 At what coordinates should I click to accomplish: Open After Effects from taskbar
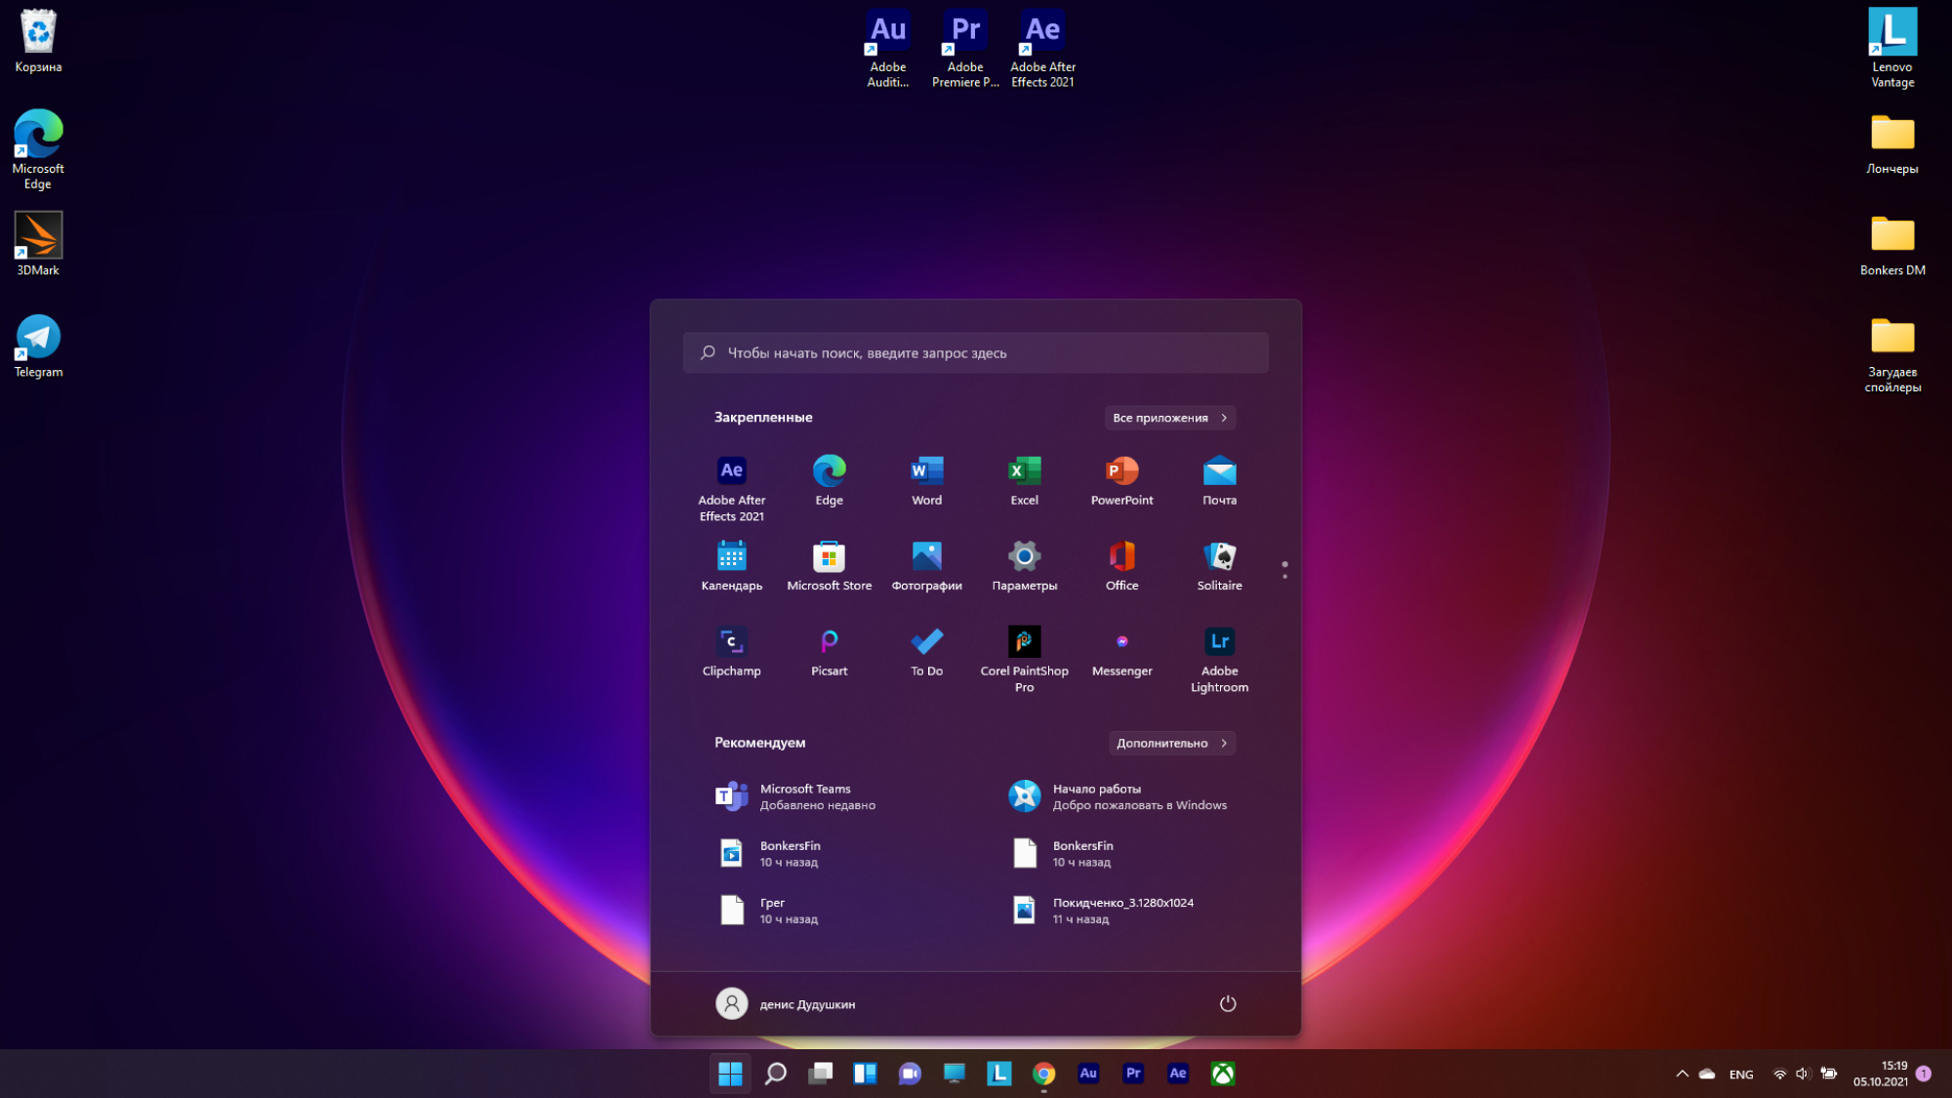[1178, 1074]
